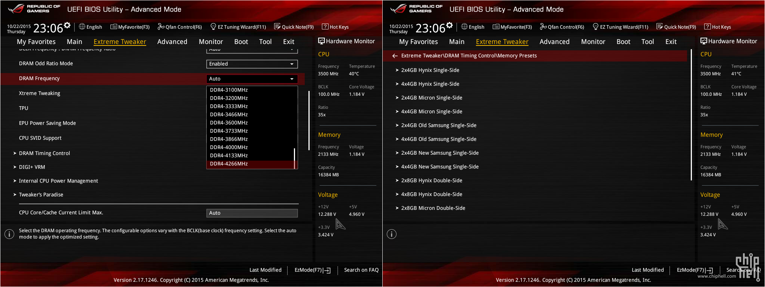765x287 pixels.
Task: Click back arrow in Memory Presets breadcrumb
Action: [395, 56]
